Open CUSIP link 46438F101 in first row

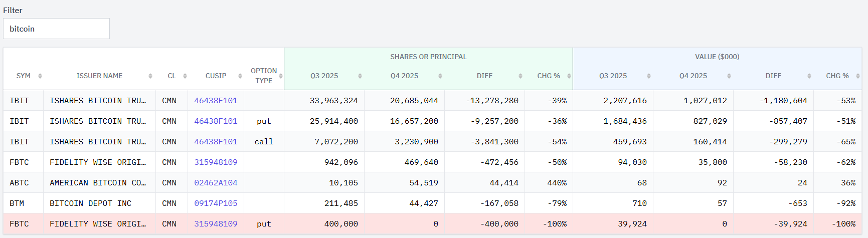click(x=216, y=101)
